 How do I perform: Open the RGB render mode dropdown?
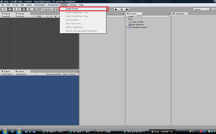(42, 16)
